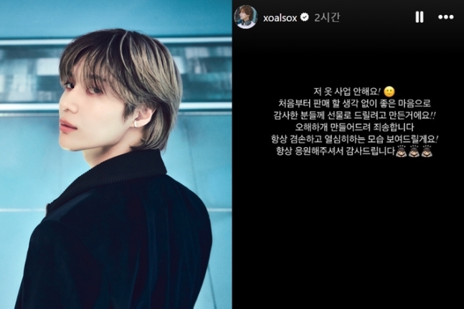Image resolution: width=464 pixels, height=309 pixels.
Task: Open the three-dot more options menu
Action: point(445,17)
